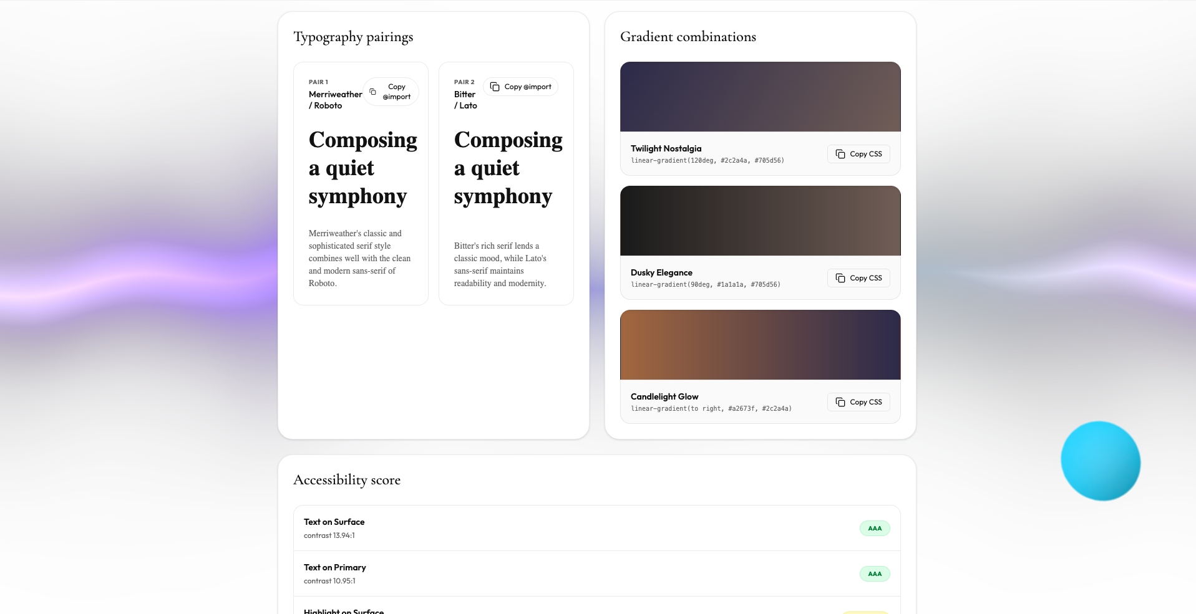Viewport: 1196px width, 614px height.
Task: Click copy icon in Pair 1 card
Action: (372, 92)
